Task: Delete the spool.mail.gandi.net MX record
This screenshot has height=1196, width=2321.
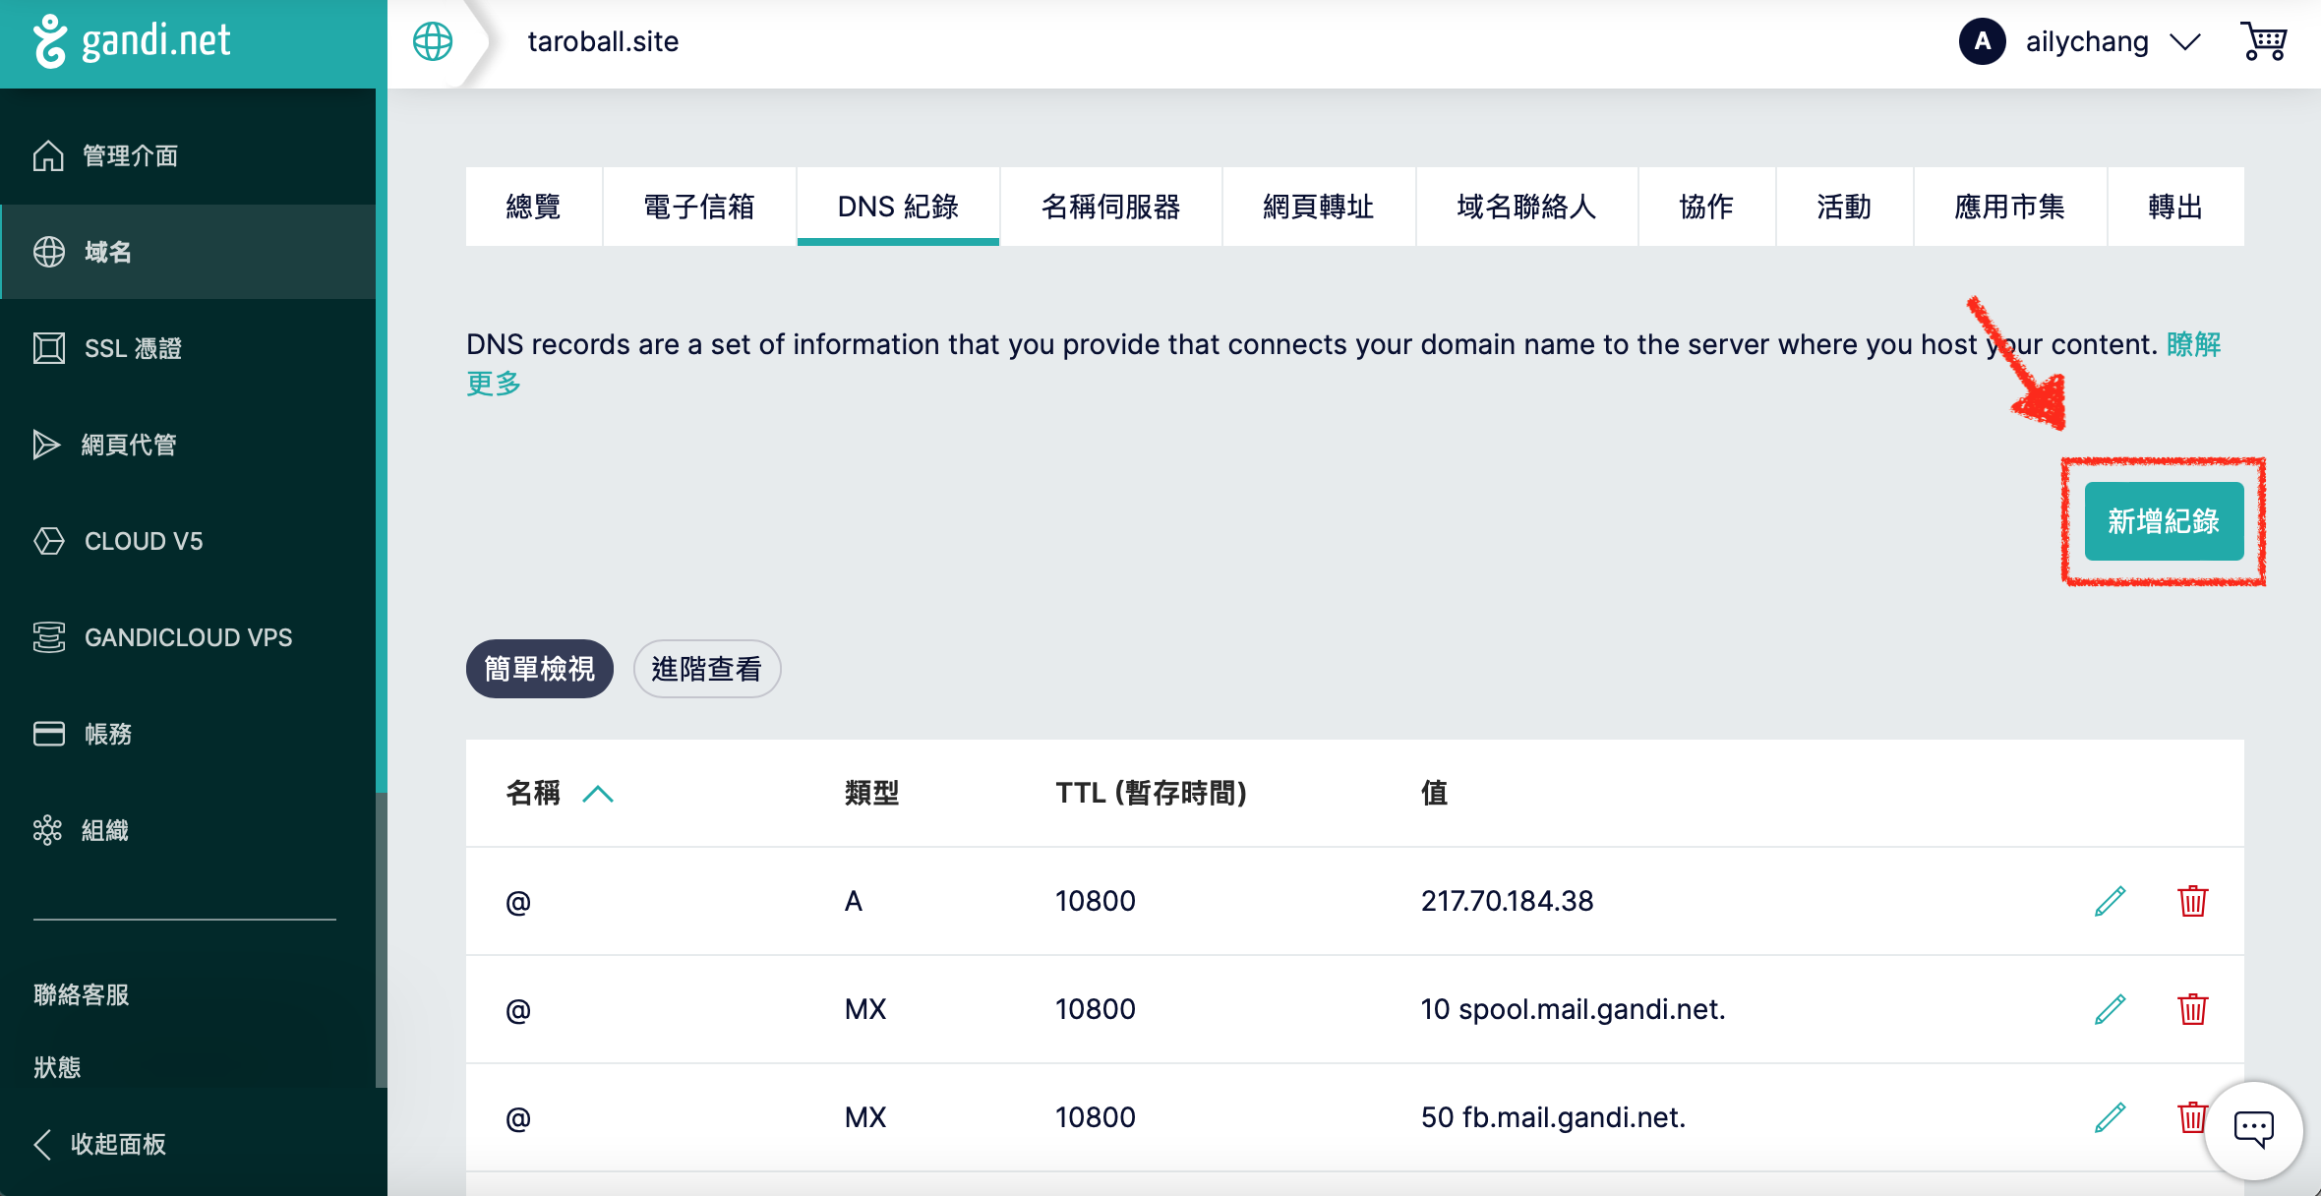Action: pos(2192,1009)
